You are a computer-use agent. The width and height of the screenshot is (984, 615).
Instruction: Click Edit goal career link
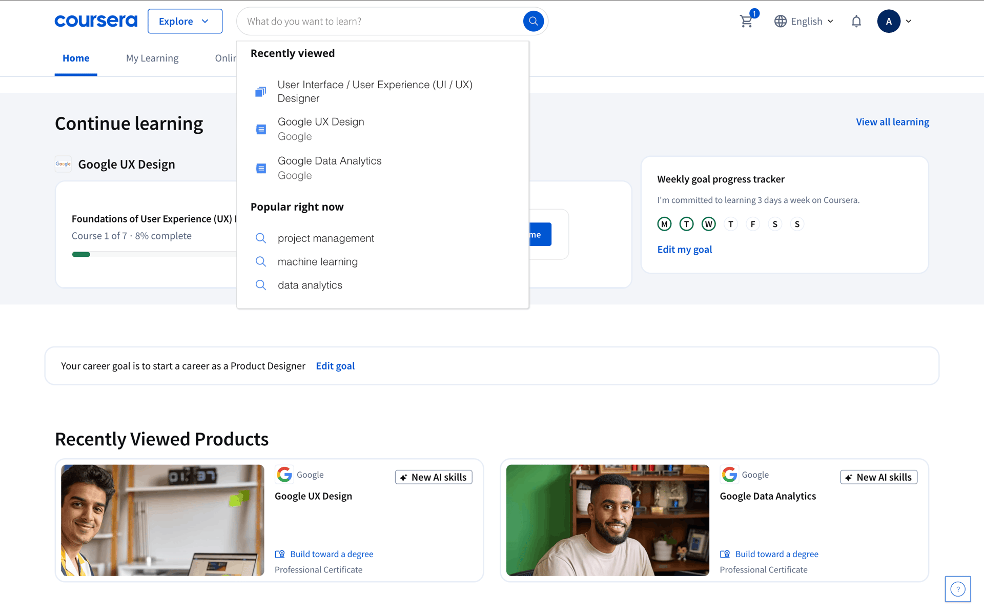pos(335,366)
